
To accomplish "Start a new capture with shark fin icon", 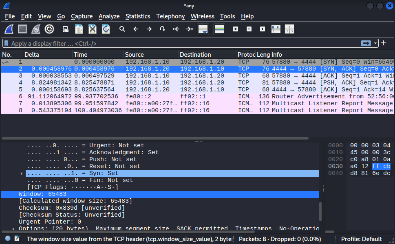I will tap(9, 29).
